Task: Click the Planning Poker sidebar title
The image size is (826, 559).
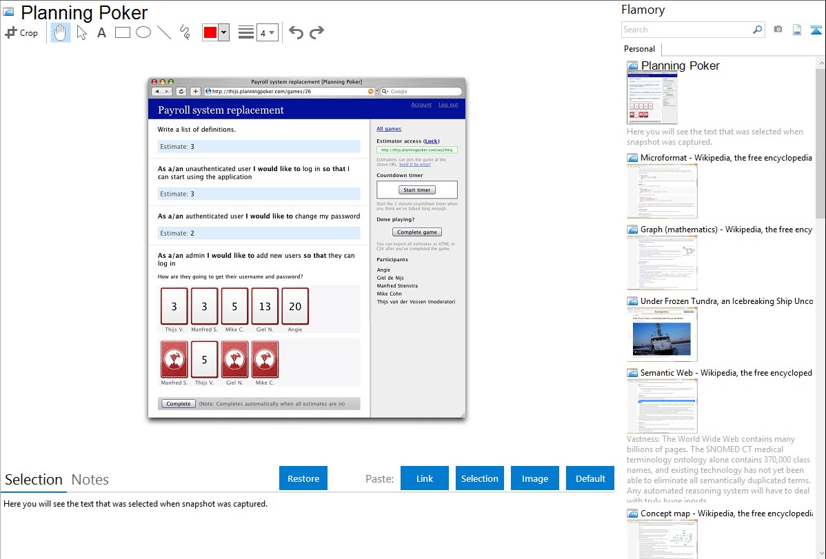Action: (x=680, y=66)
